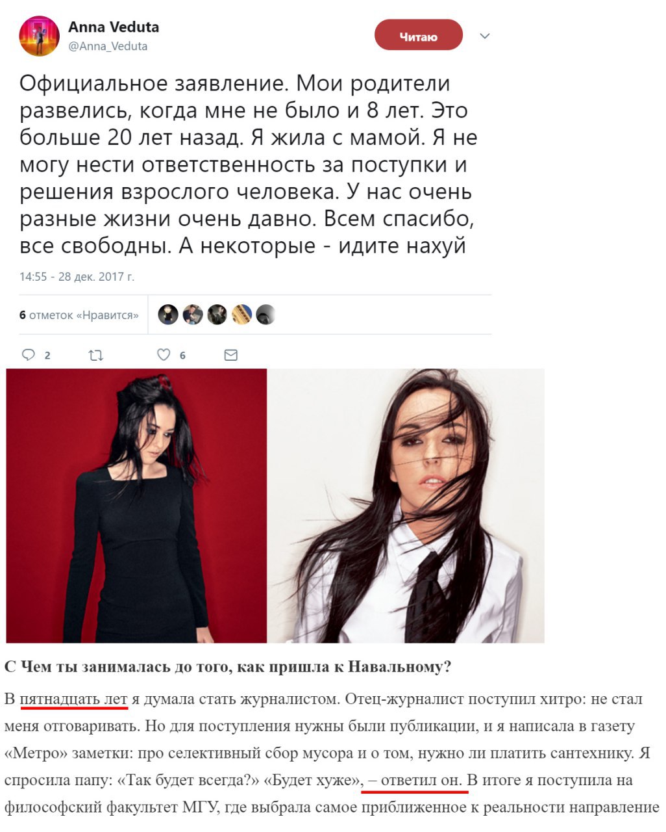Click the retweet arrows icon
Image resolution: width=666 pixels, height=832 pixels.
[x=95, y=355]
